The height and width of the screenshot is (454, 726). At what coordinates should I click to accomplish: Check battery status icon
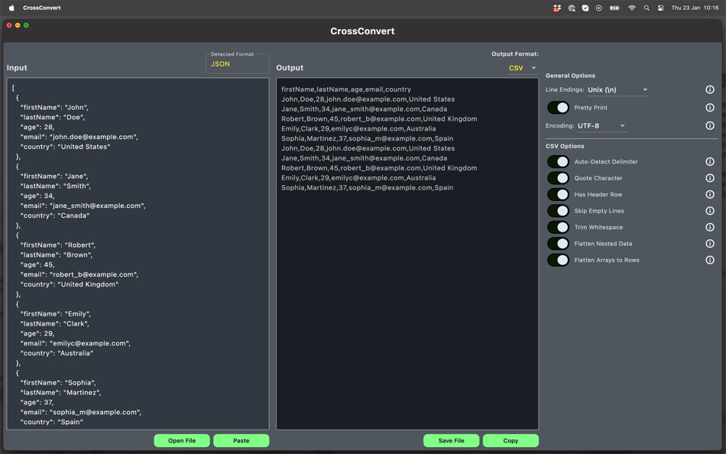point(614,8)
